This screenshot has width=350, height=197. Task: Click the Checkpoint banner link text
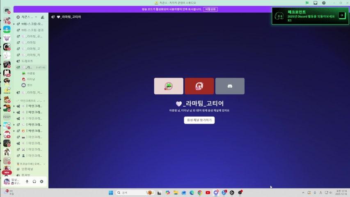click(289, 20)
